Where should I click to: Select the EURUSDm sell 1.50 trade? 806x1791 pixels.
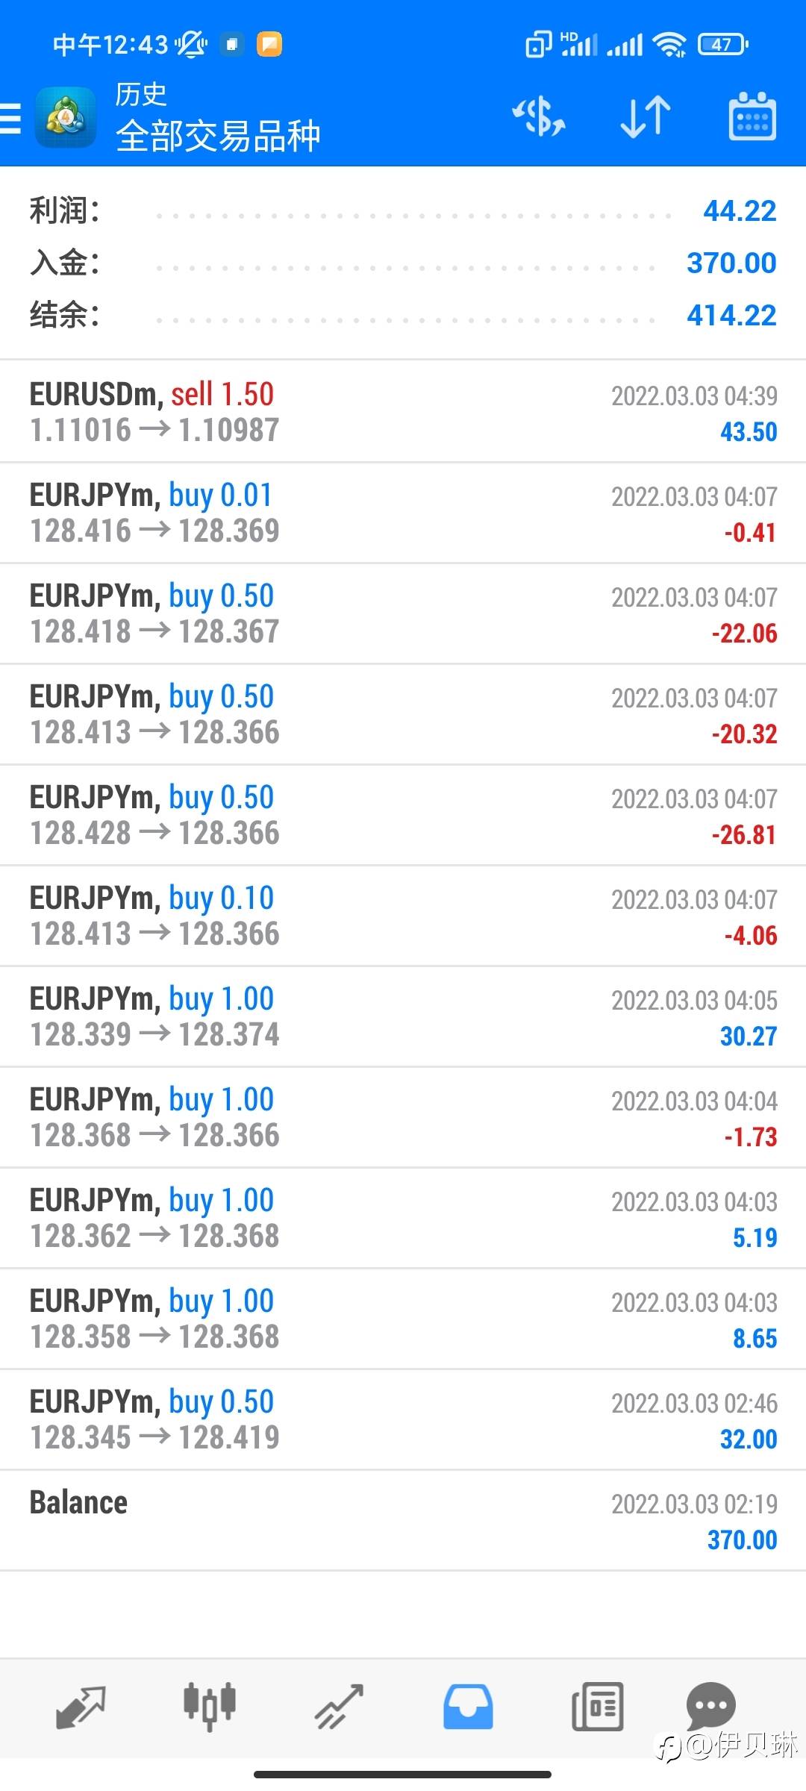(403, 412)
